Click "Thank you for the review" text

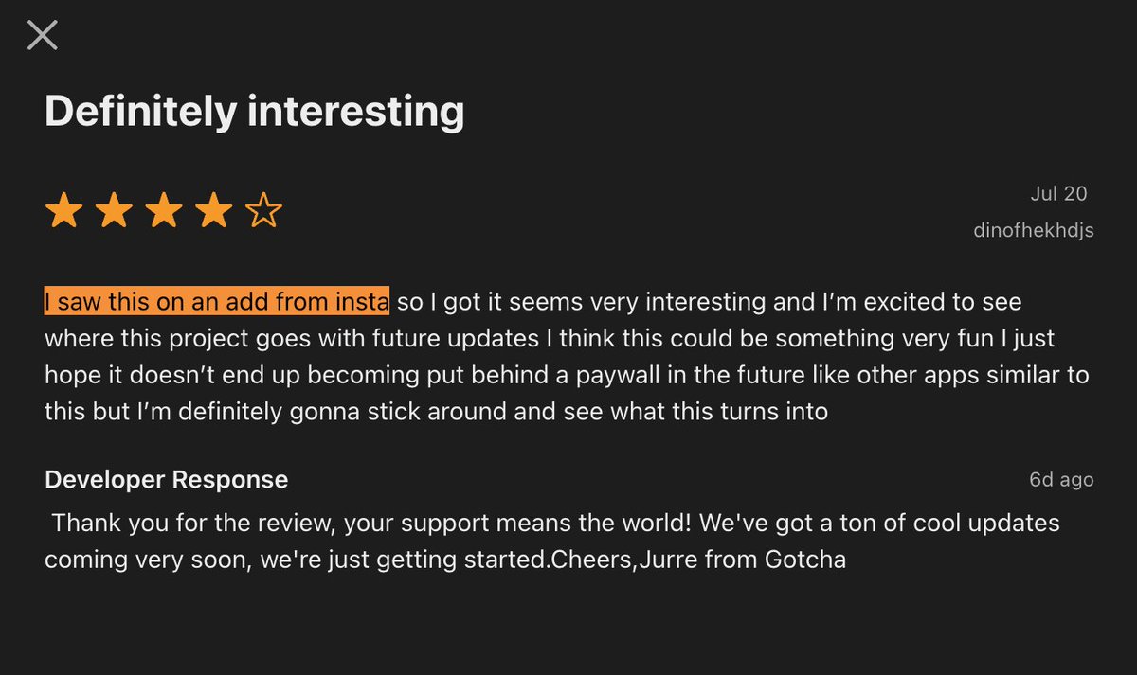(x=193, y=523)
